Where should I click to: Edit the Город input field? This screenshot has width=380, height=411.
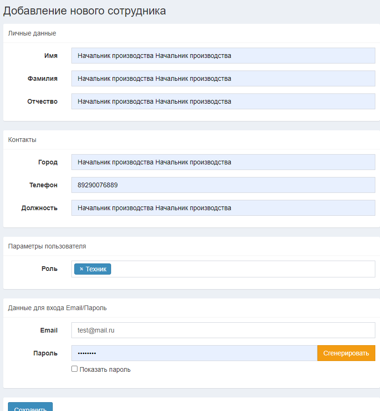223,162
